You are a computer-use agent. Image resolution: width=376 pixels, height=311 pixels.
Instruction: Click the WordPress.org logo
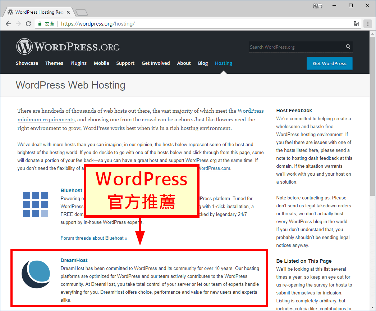(x=68, y=46)
